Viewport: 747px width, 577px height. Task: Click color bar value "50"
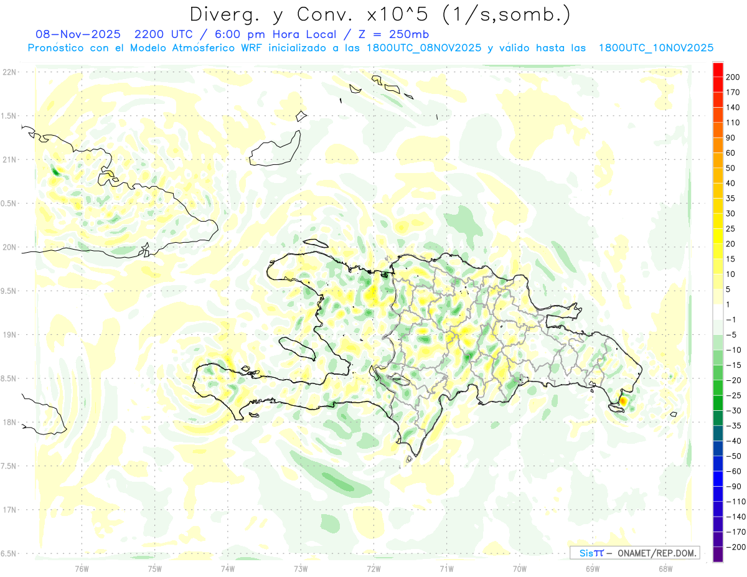pos(731,168)
